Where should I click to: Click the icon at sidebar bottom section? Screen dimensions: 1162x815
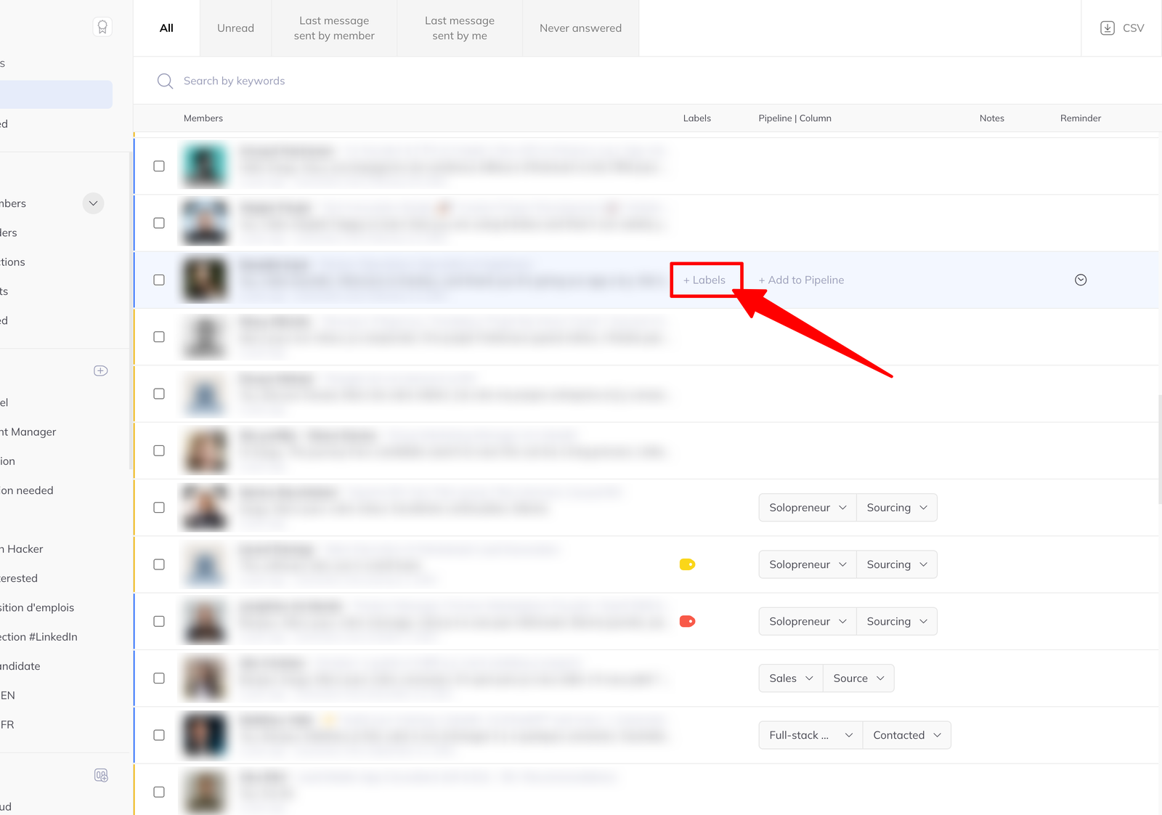[101, 776]
